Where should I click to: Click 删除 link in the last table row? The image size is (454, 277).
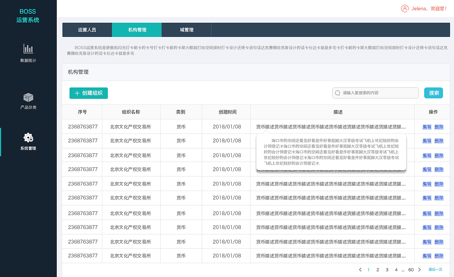(439, 256)
